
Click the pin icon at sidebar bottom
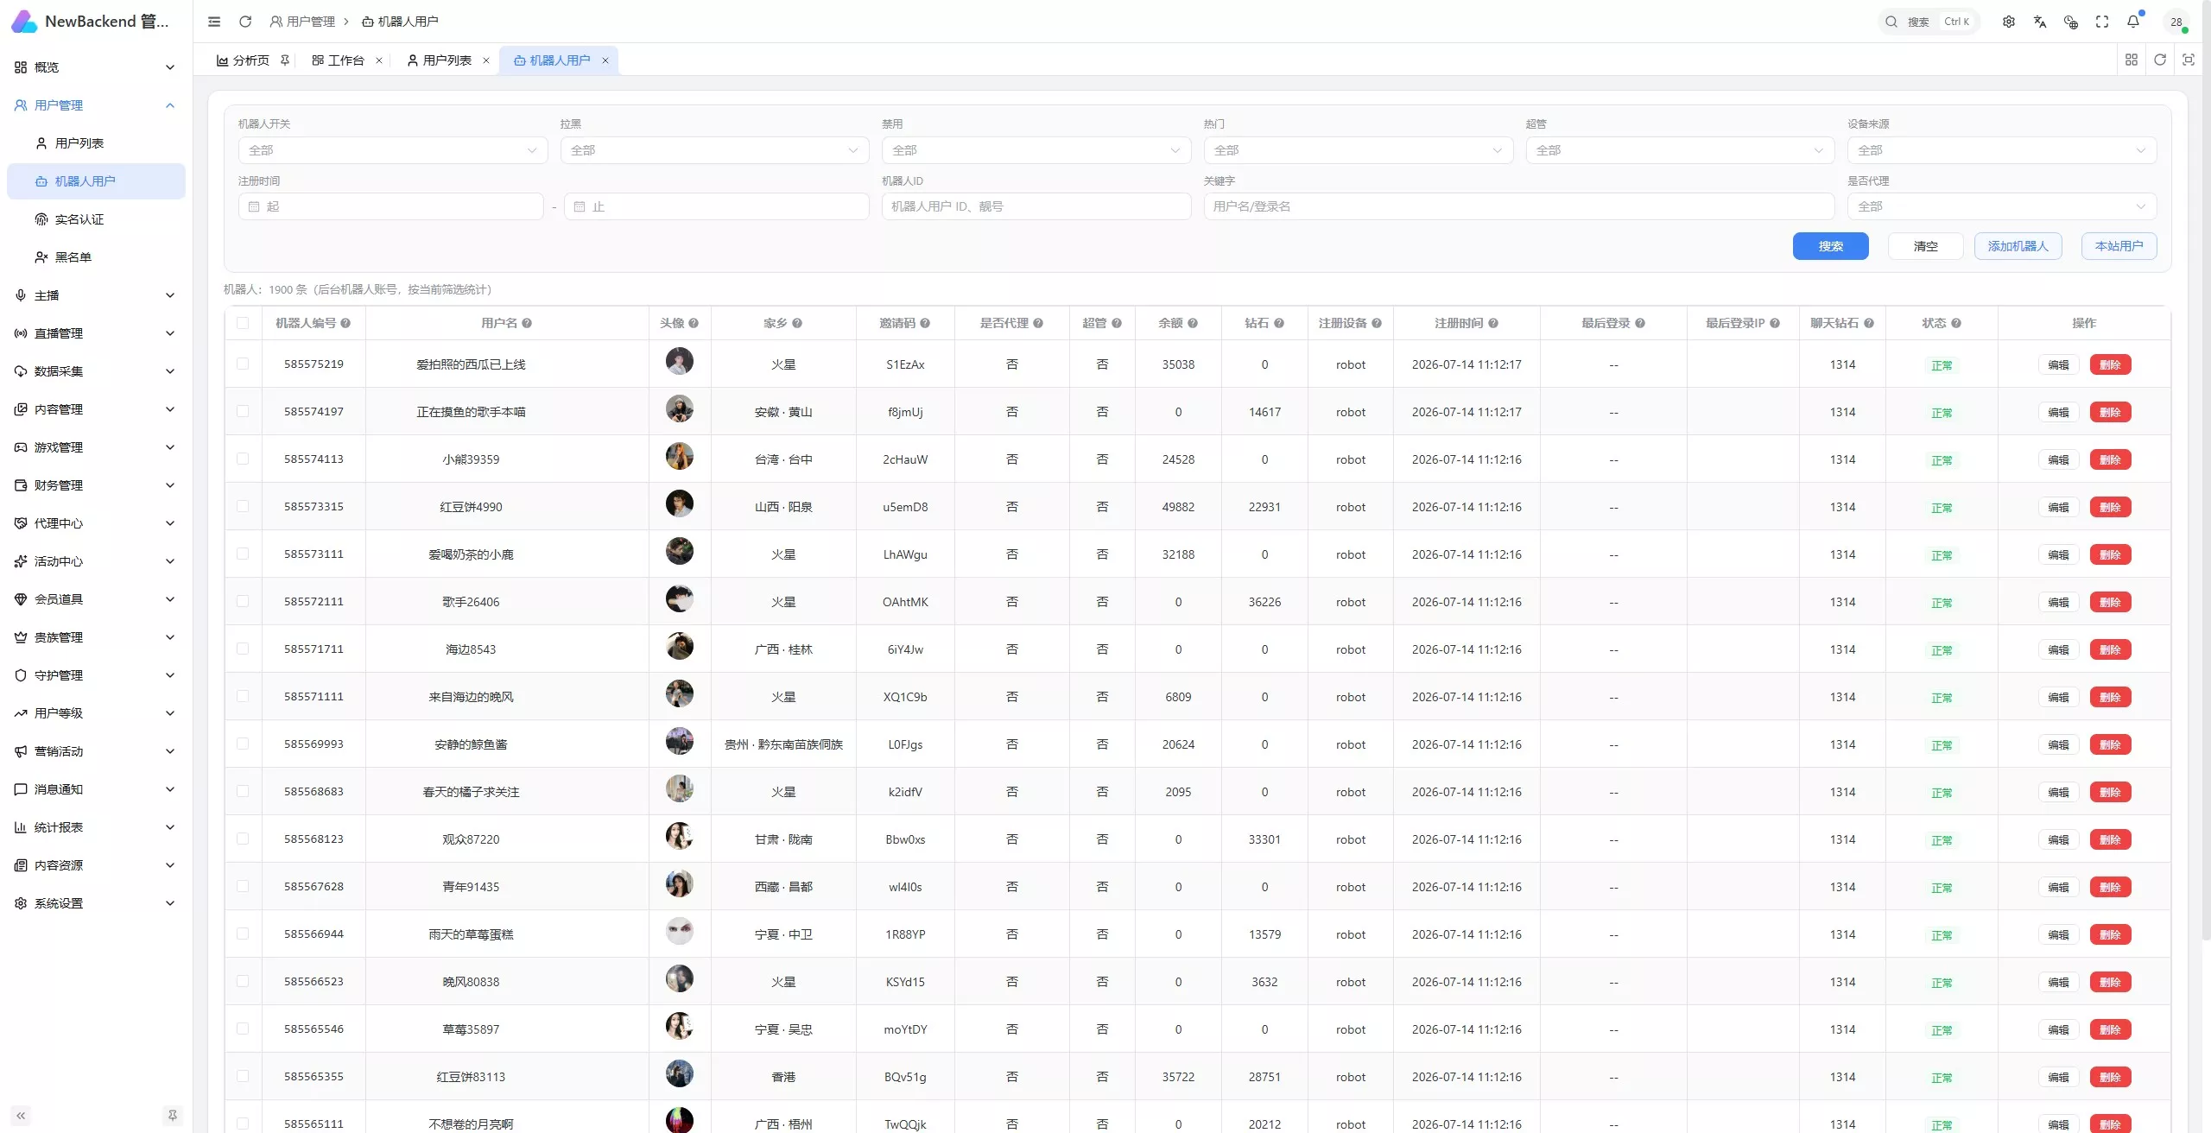pyautogui.click(x=173, y=1116)
